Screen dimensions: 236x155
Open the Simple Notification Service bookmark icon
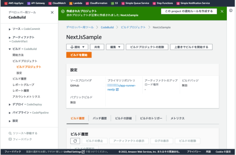[x=178, y=3]
